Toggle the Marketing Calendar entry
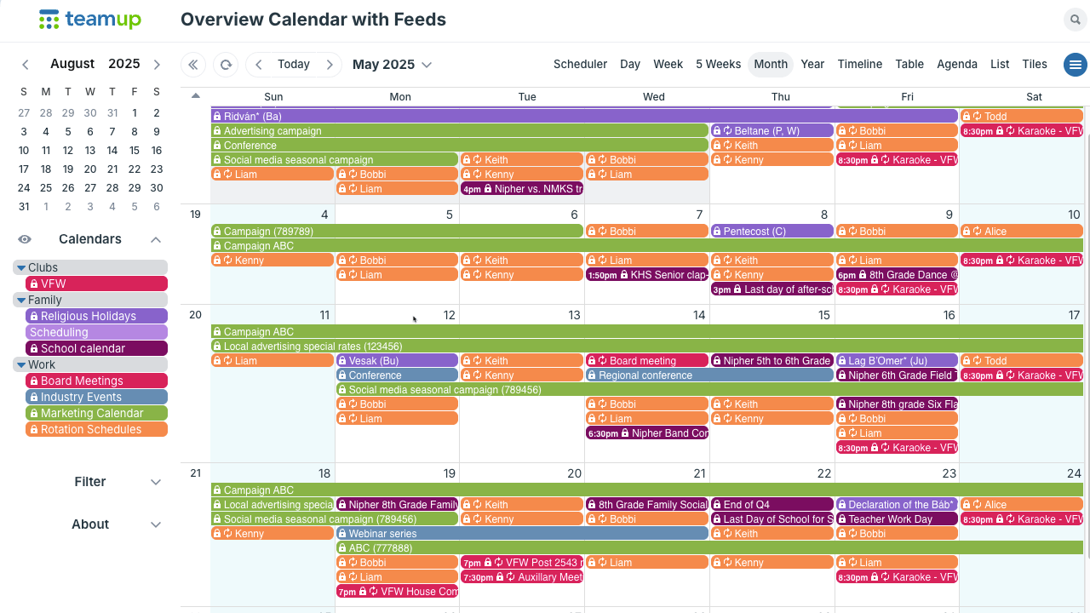This screenshot has height=613, width=1090. pyautogui.click(x=96, y=413)
